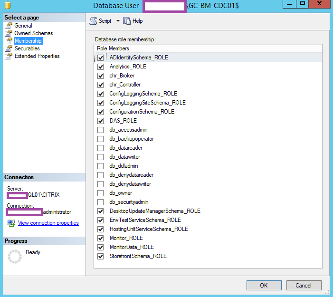Check the db_accessadmin checkbox

(100, 130)
